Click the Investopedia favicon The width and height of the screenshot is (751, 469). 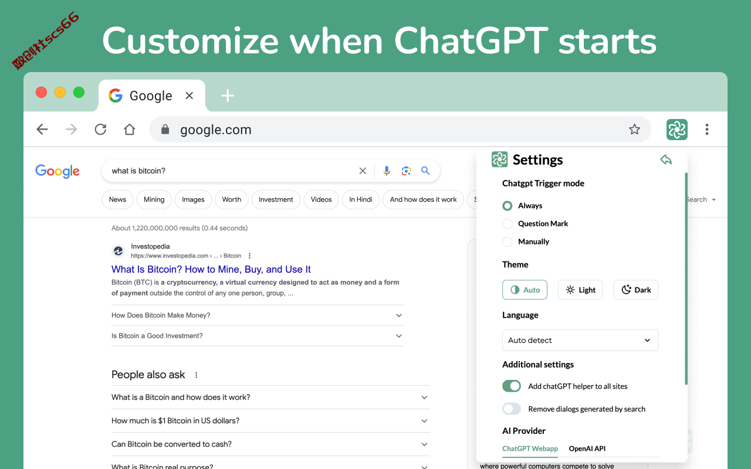[x=119, y=251]
